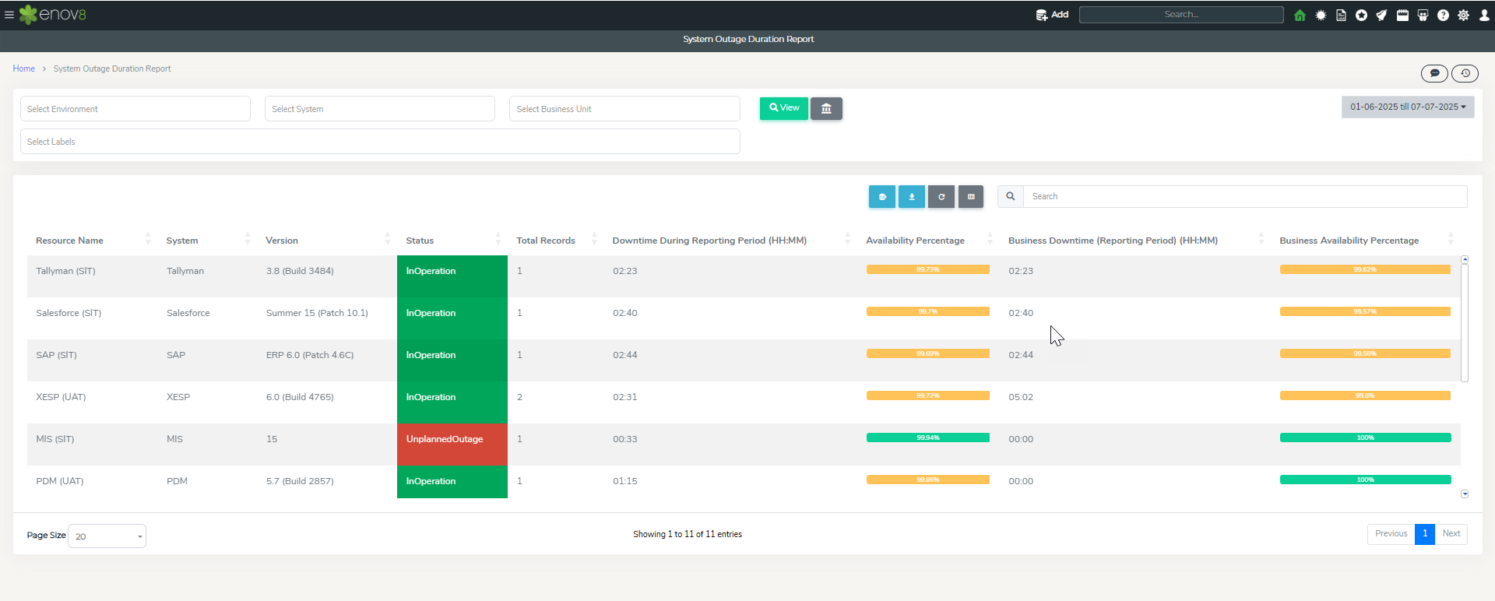The image size is (1495, 601).
Task: Open the user profile icon
Action: [1484, 15]
